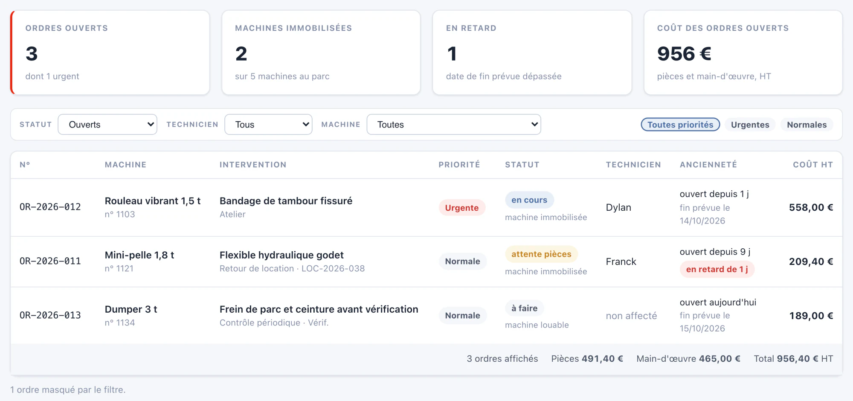This screenshot has width=853, height=401.
Task: Click the en cours status badge
Action: point(529,200)
